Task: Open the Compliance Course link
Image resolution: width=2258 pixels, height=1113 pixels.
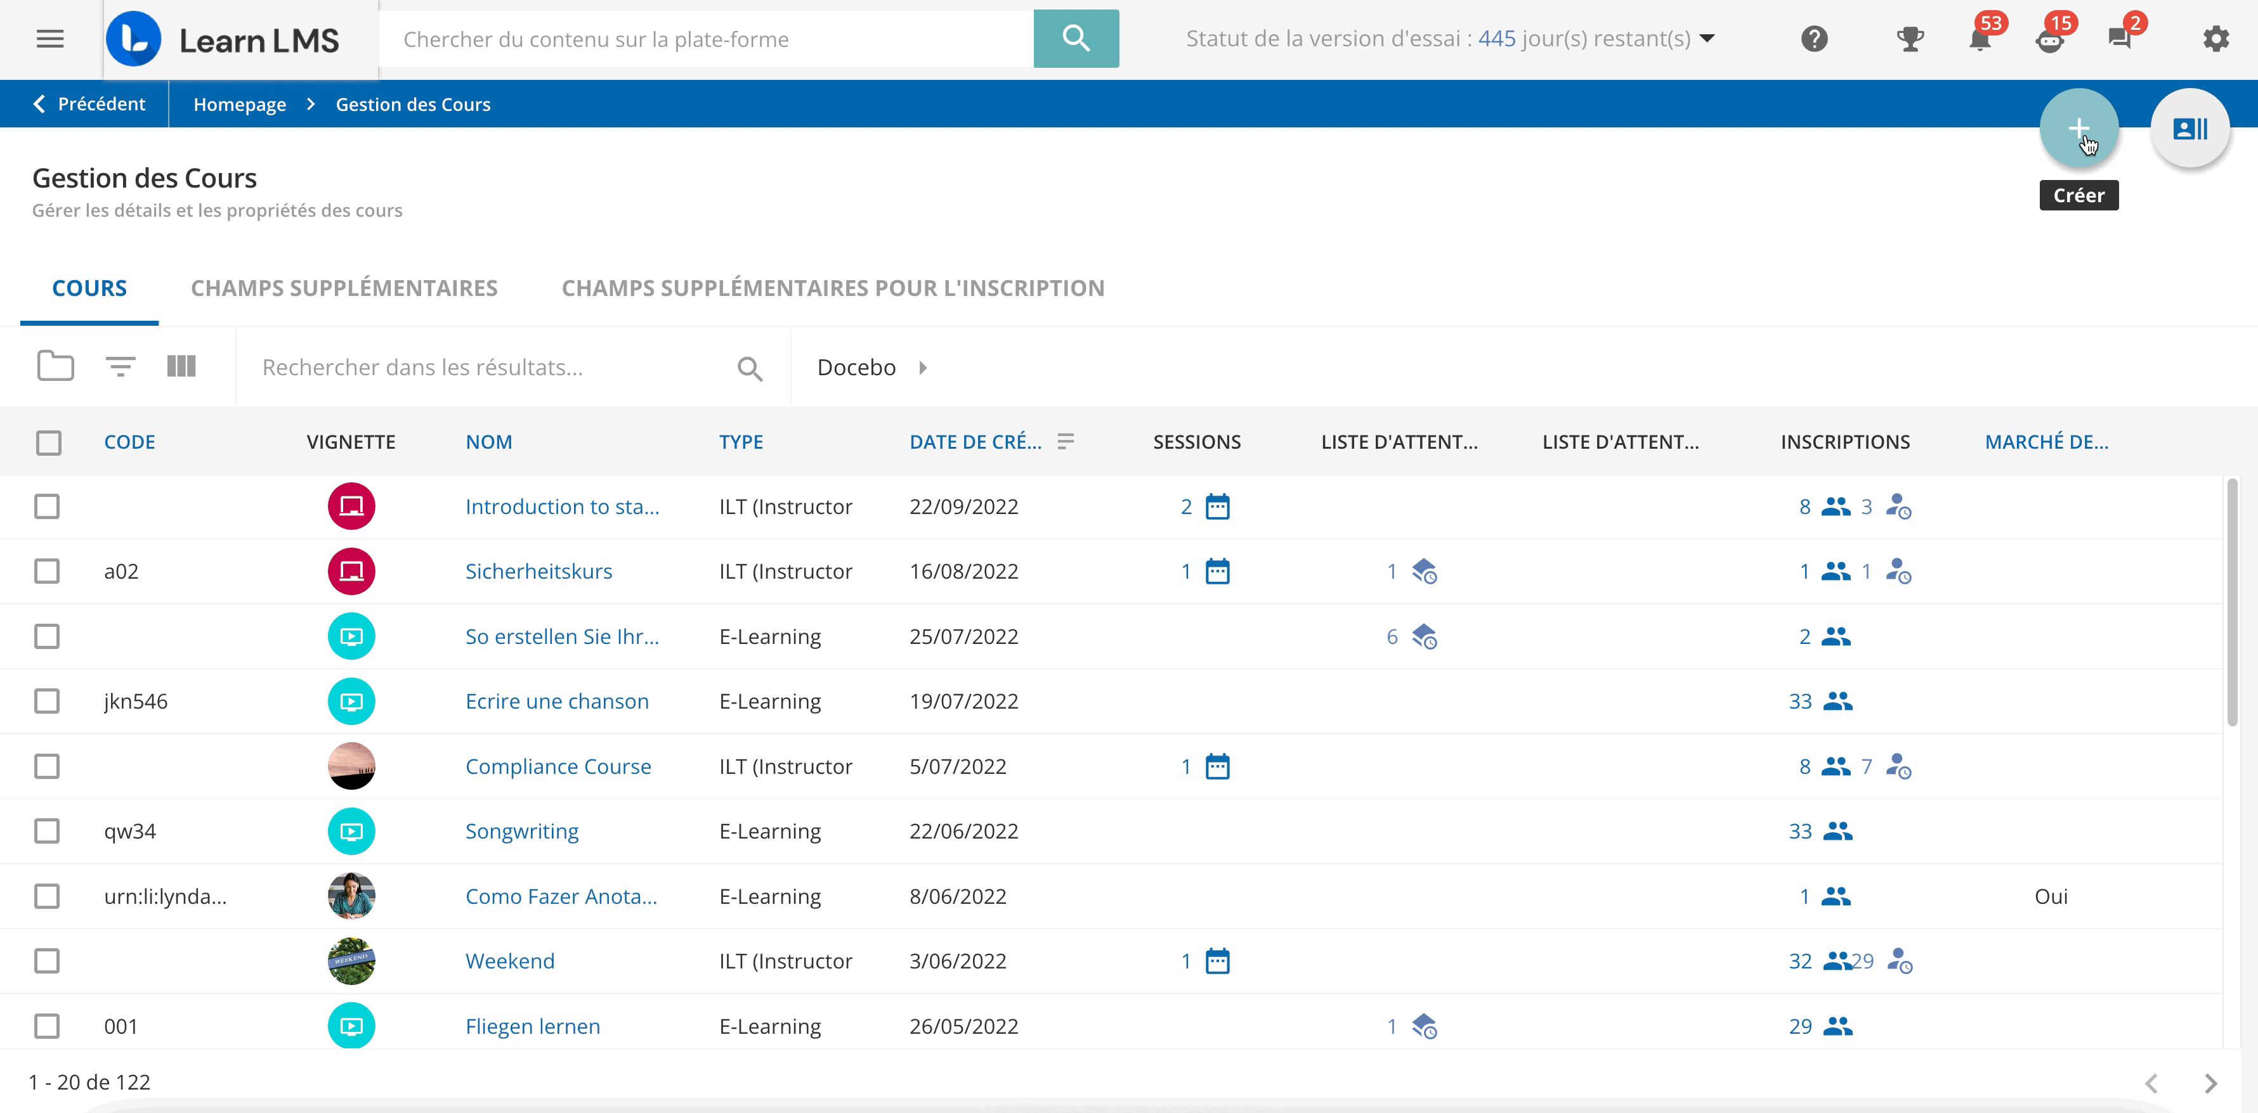Action: tap(558, 766)
